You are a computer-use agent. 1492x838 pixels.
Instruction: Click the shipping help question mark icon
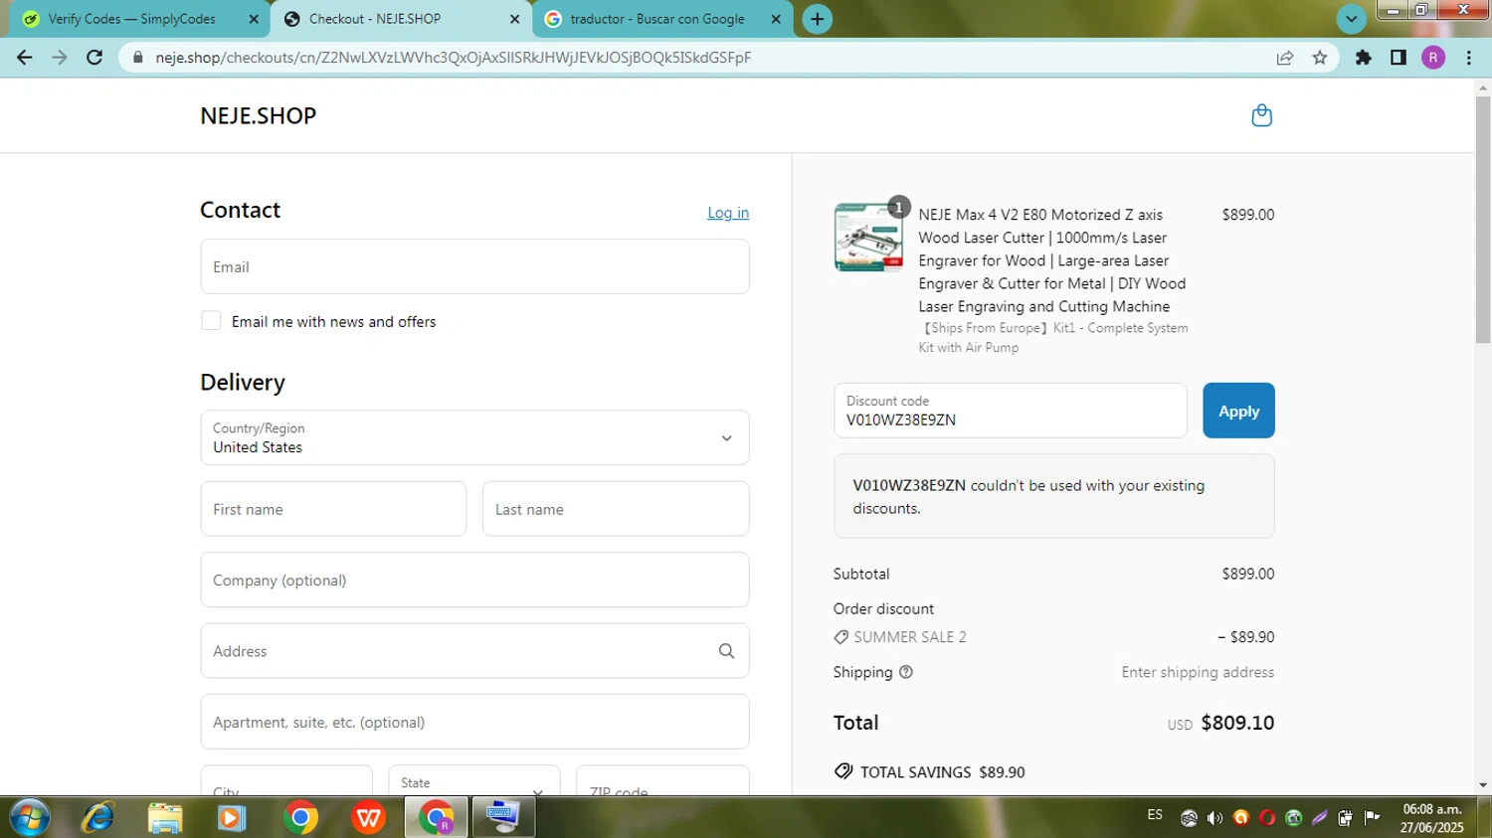[906, 672]
